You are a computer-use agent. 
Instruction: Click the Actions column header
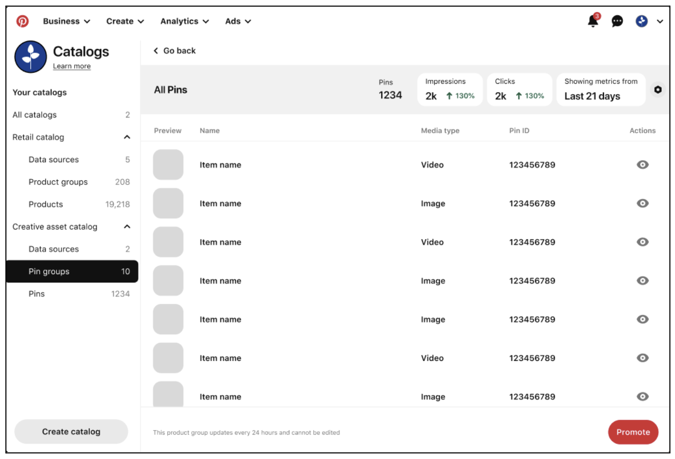point(643,131)
